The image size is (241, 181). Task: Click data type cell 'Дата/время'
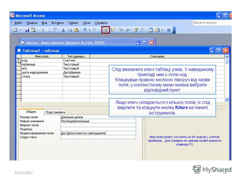[76, 72]
